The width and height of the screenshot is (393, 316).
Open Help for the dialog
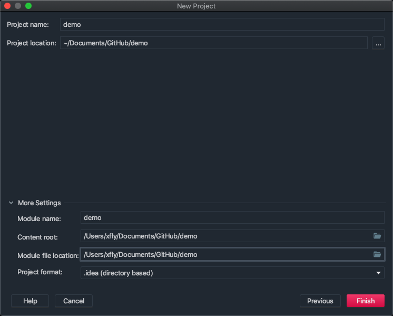(30, 301)
